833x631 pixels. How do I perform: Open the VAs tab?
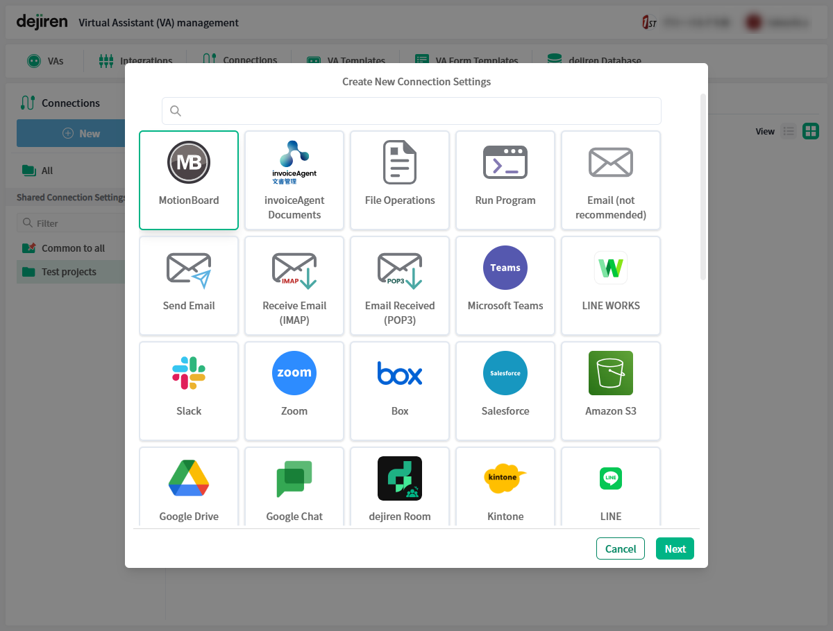45,61
